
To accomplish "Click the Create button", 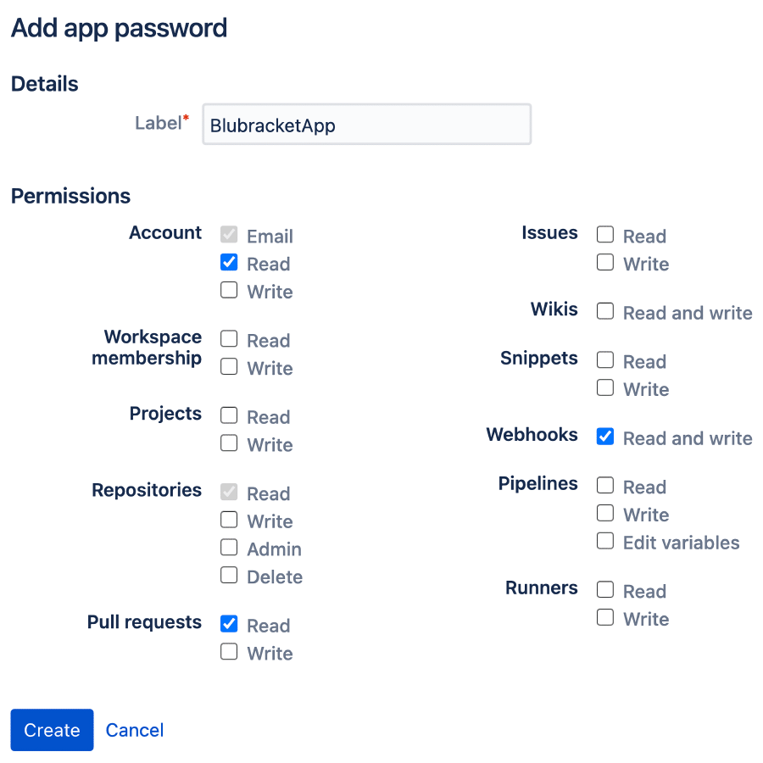I will click(52, 729).
